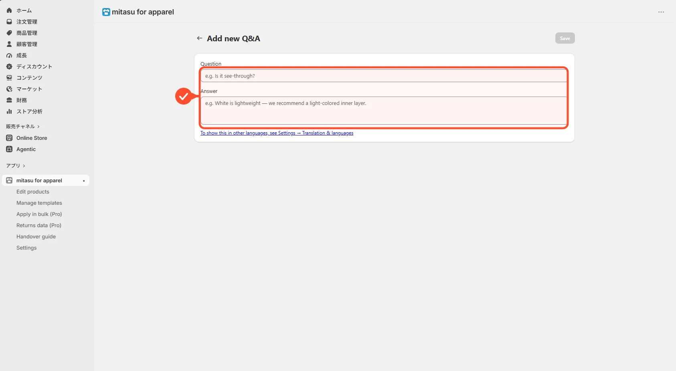
Task: Expand the アプリ section chevron
Action: (24, 166)
